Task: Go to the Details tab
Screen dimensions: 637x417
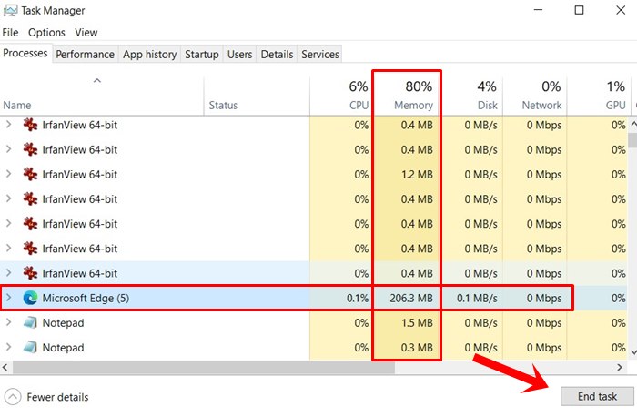Action: pyautogui.click(x=277, y=55)
